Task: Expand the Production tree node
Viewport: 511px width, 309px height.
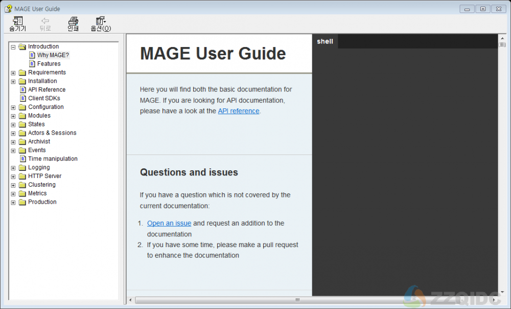Action: 13,203
